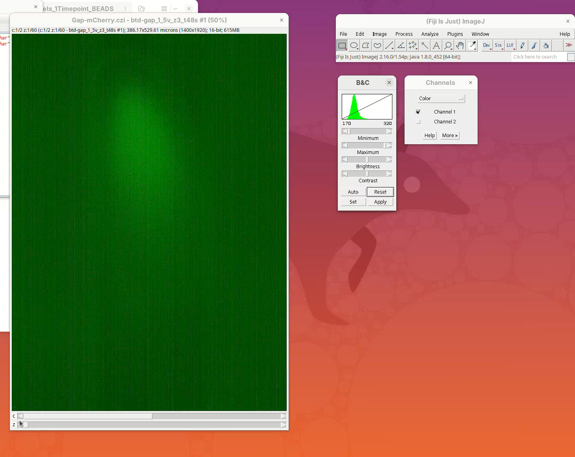Screen dimensions: 575x457
Task: Open the Plugins menu
Action: tap(455, 34)
